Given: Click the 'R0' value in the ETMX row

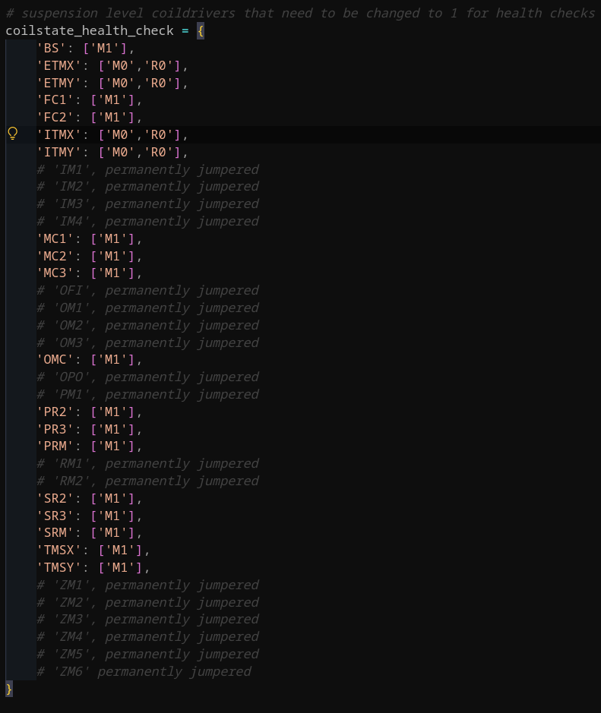Looking at the screenshot, I should click(158, 65).
